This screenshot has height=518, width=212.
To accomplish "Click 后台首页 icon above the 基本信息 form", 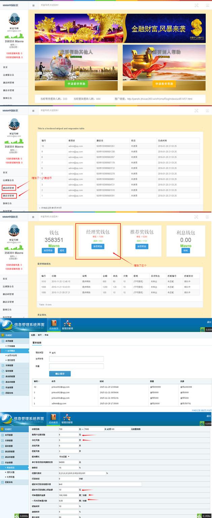I will 54,324.
